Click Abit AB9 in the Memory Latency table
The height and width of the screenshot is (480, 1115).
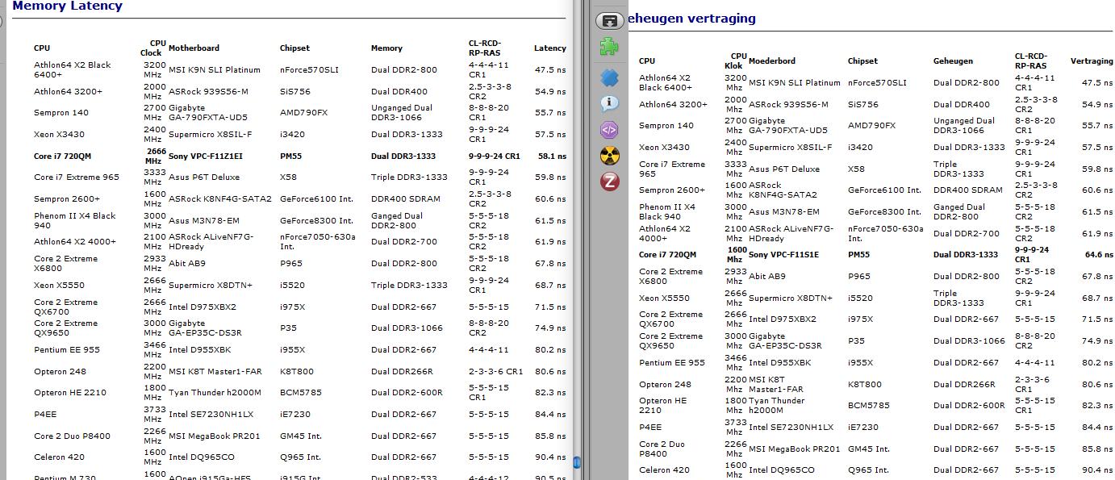click(x=186, y=264)
